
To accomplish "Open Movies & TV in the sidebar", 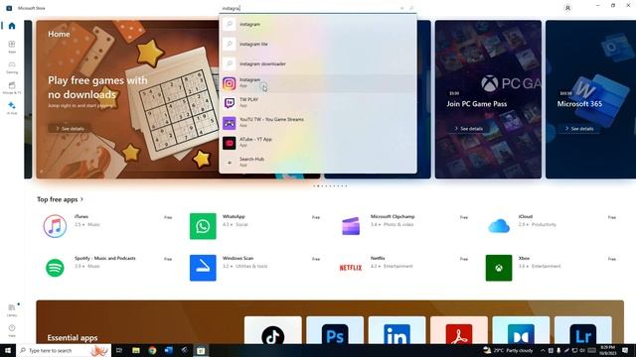I will click(12, 88).
